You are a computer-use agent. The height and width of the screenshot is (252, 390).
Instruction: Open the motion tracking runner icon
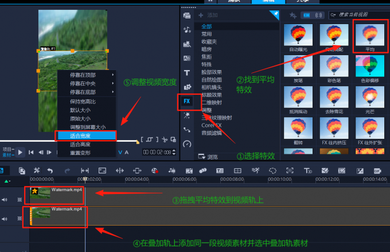pyautogui.click(x=255, y=170)
